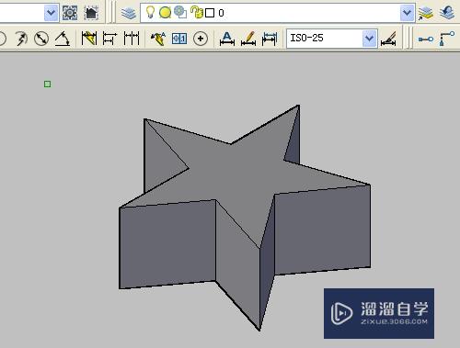
Task: Select the Angular dimension tool
Action: (x=63, y=39)
